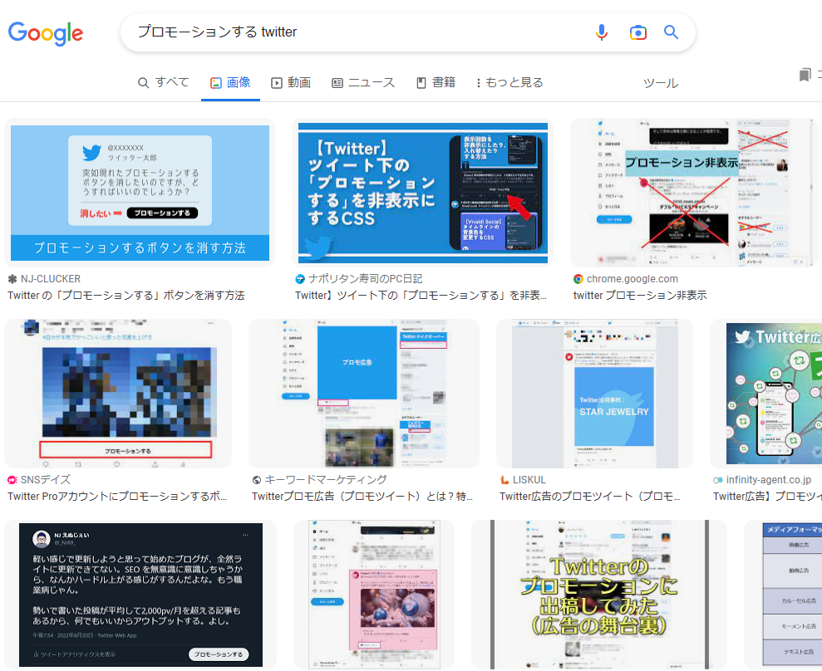Open the pink highlighted tweet thumbnail
This screenshot has height=671, width=822.
(374, 595)
